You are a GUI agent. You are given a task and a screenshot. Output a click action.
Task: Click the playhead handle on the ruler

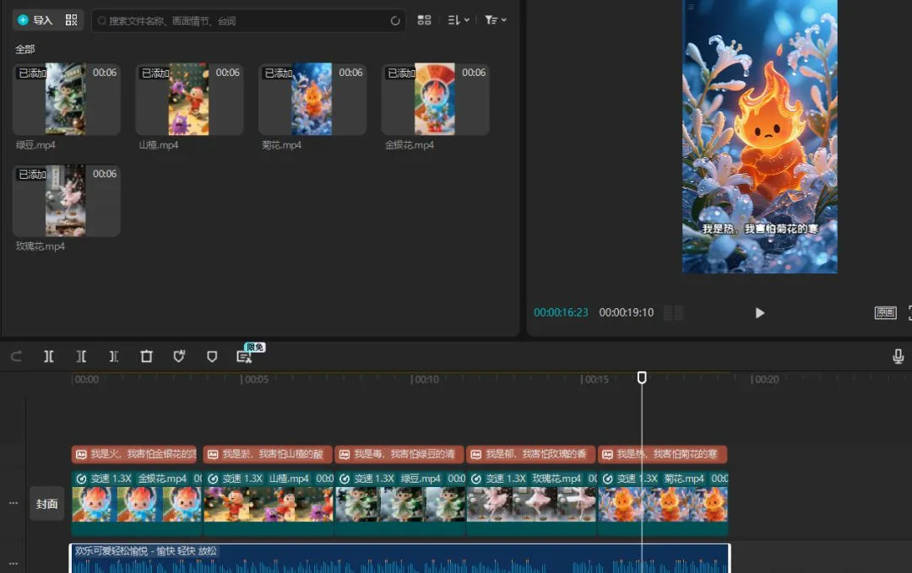pos(642,378)
